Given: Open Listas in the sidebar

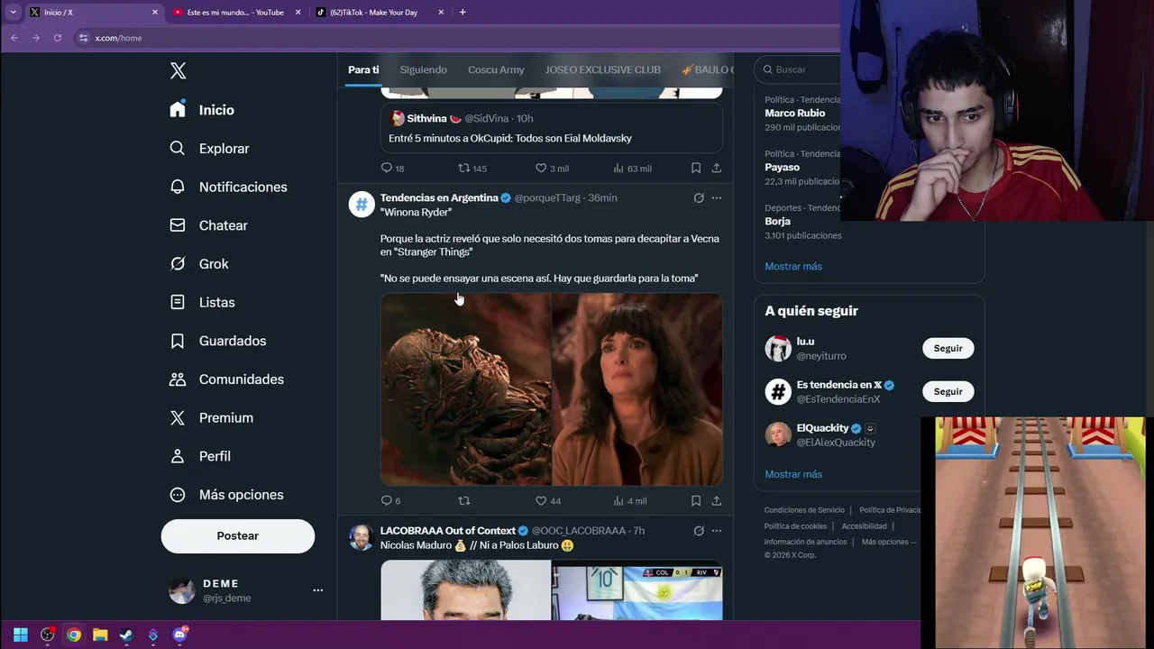Looking at the screenshot, I should (x=203, y=302).
